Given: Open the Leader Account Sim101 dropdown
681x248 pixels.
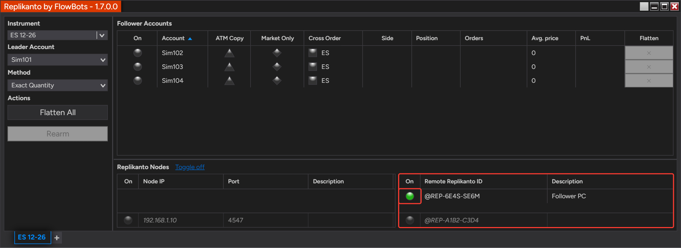Looking at the screenshot, I should click(x=58, y=60).
